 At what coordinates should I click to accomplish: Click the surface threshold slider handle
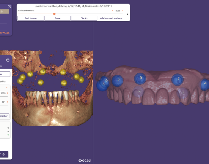(54, 14)
